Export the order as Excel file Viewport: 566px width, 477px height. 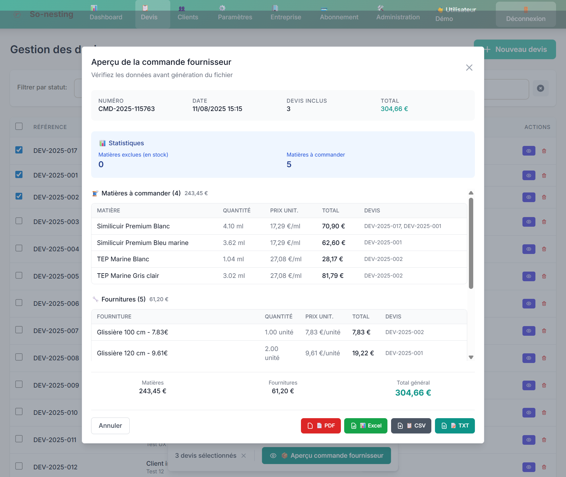pyautogui.click(x=365, y=425)
